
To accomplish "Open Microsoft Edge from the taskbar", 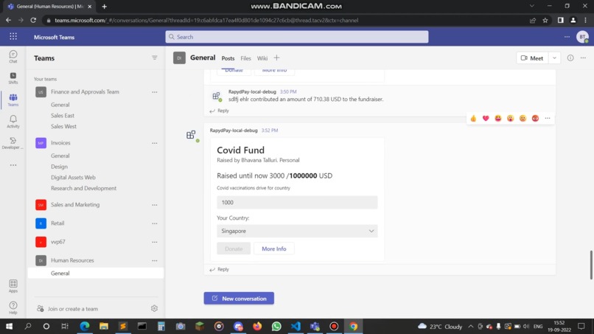I will click(x=85, y=327).
